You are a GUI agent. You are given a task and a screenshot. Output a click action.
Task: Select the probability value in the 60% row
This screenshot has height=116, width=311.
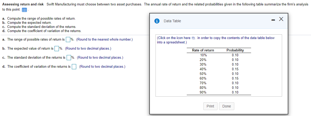click(x=235, y=78)
